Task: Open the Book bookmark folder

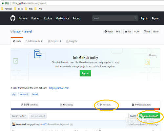Action: [18, 9]
